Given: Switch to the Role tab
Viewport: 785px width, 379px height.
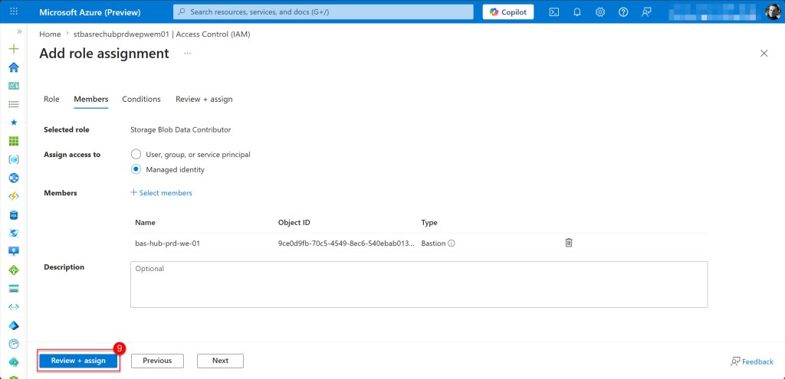Looking at the screenshot, I should pyautogui.click(x=51, y=100).
